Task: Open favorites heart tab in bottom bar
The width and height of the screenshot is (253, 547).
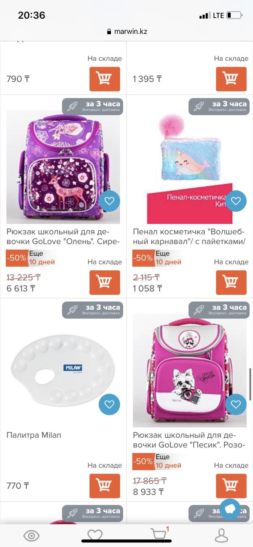Action: pos(95,536)
